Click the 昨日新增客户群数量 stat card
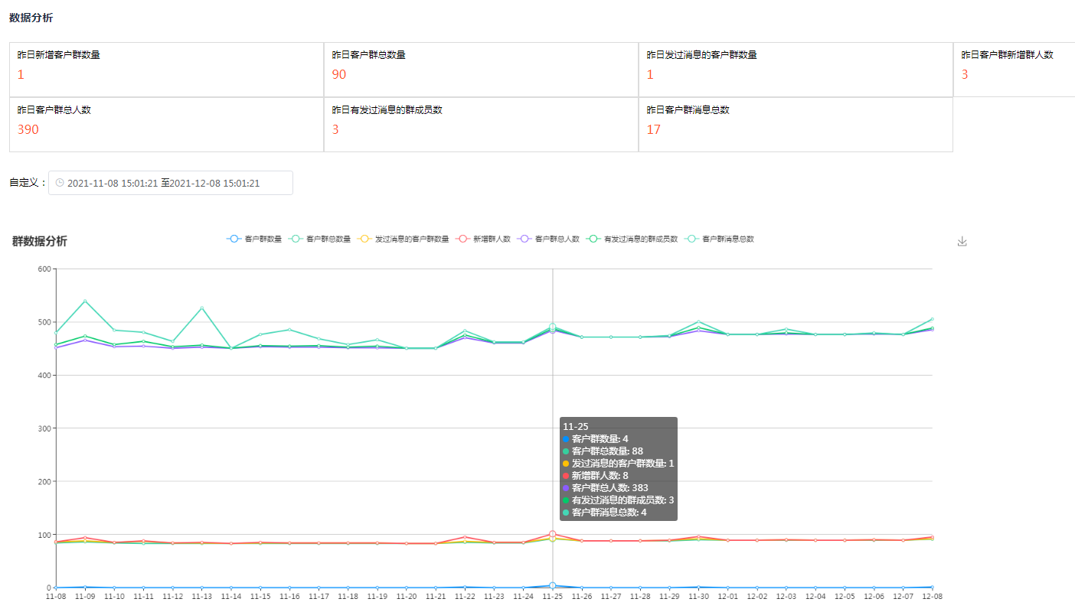This screenshot has width=1075, height=612. (x=166, y=70)
